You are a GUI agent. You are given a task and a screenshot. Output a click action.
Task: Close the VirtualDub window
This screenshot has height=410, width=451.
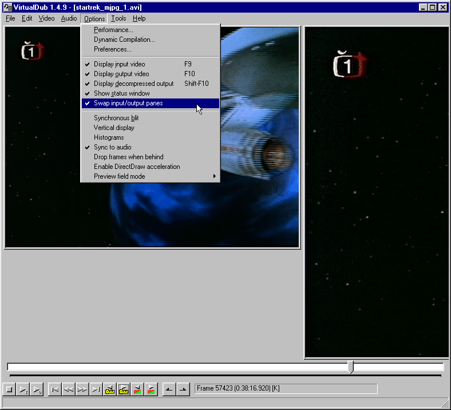point(442,7)
